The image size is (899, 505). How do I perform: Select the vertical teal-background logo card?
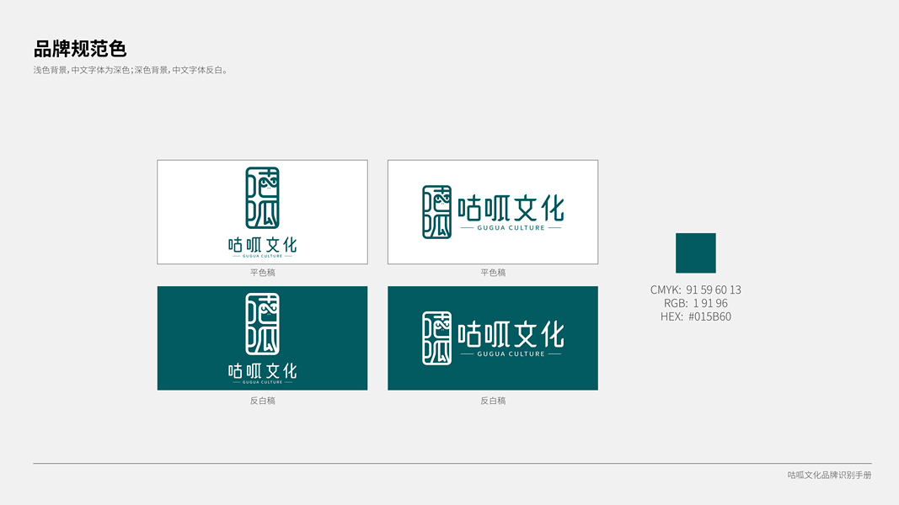[263, 338]
